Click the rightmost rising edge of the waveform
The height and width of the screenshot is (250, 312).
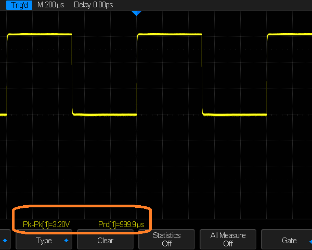pos(267,74)
